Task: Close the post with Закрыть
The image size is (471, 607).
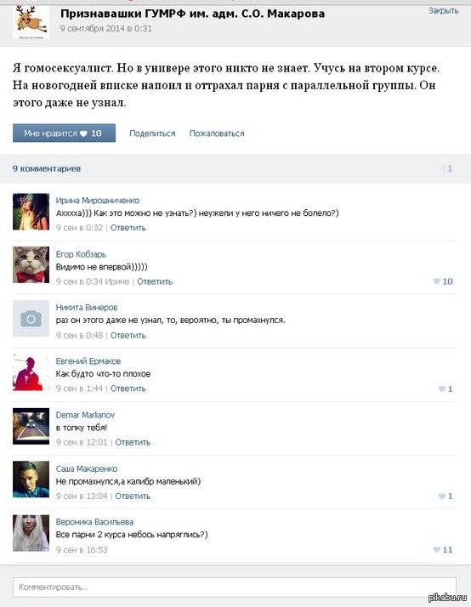Action: point(444,11)
